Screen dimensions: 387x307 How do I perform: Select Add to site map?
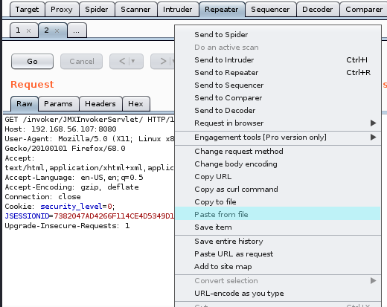pyautogui.click(x=278, y=267)
